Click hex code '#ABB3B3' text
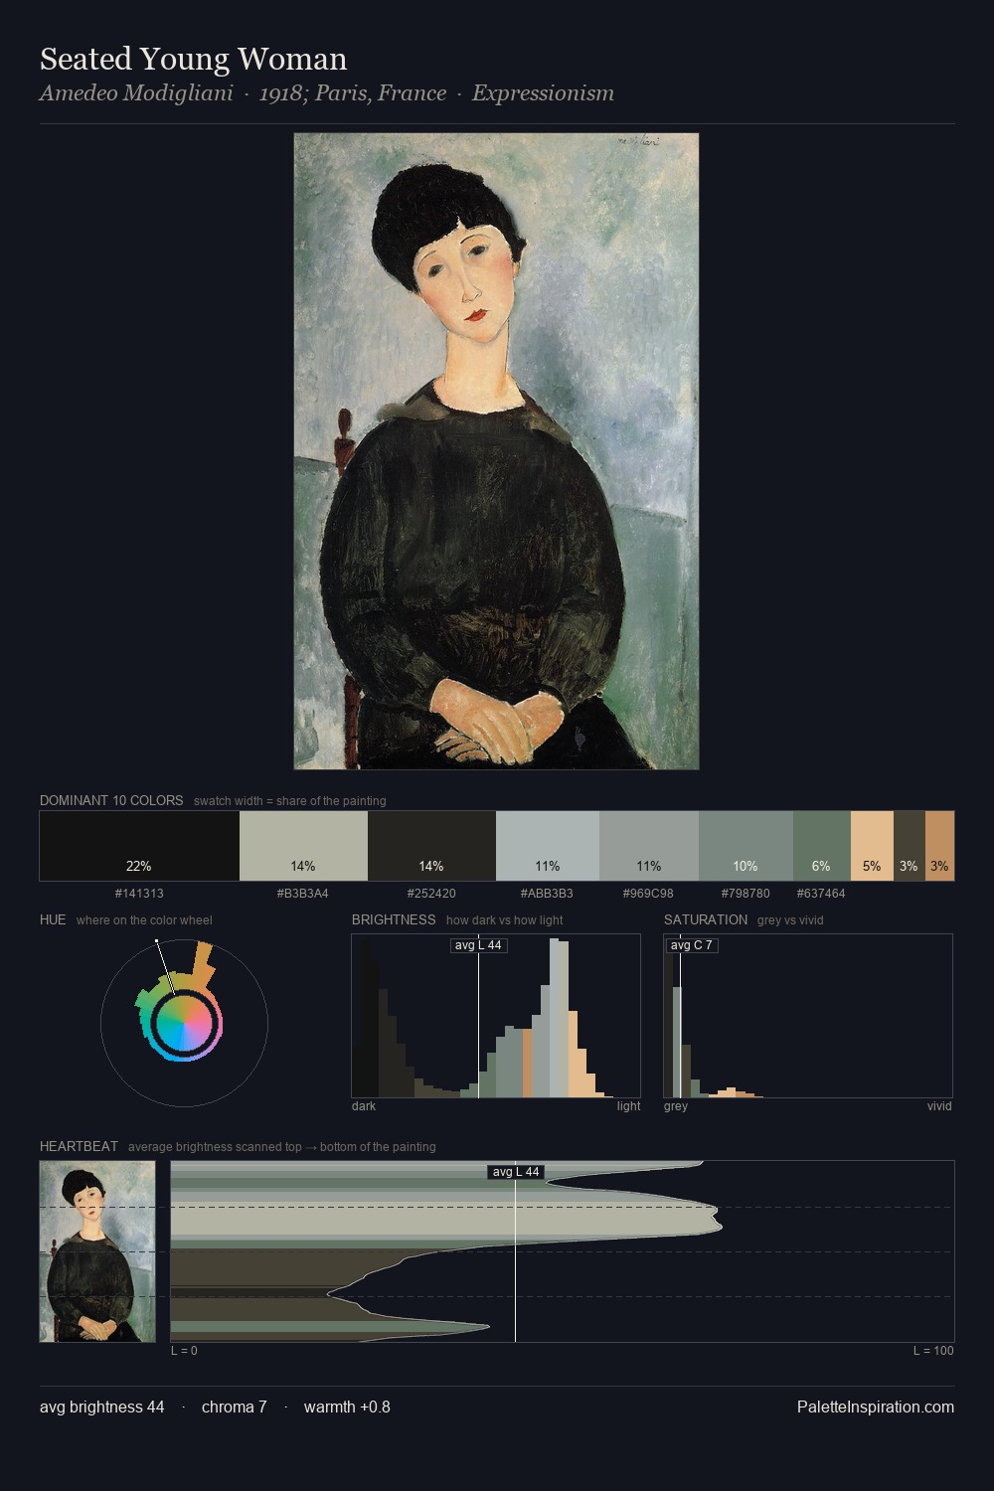994x1491 pixels. (547, 894)
